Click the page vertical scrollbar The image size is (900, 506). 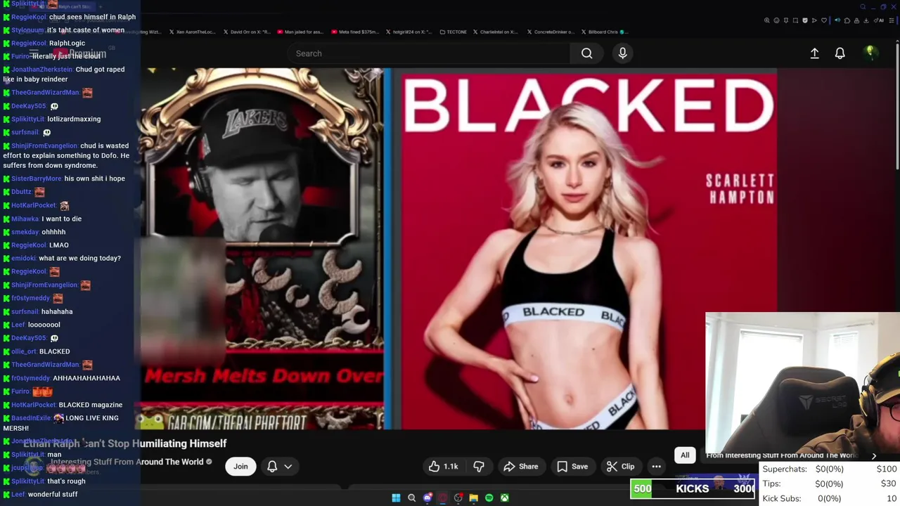[x=896, y=105]
